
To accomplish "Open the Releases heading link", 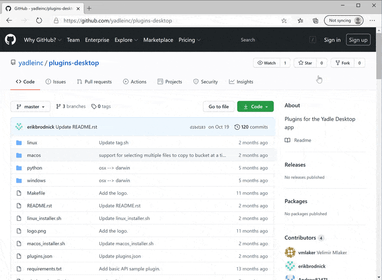I will (295, 165).
